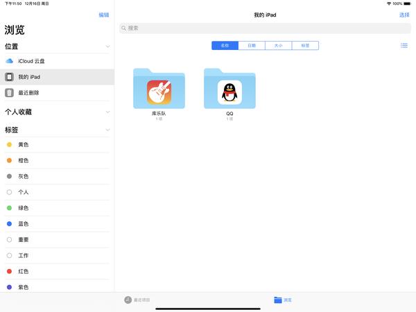Viewport: 416px width, 312px height.
Task: Click the iPad device icon in sidebar
Action: point(9,77)
